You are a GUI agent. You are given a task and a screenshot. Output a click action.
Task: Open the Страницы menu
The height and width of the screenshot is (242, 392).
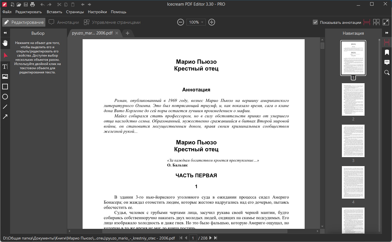(75, 12)
